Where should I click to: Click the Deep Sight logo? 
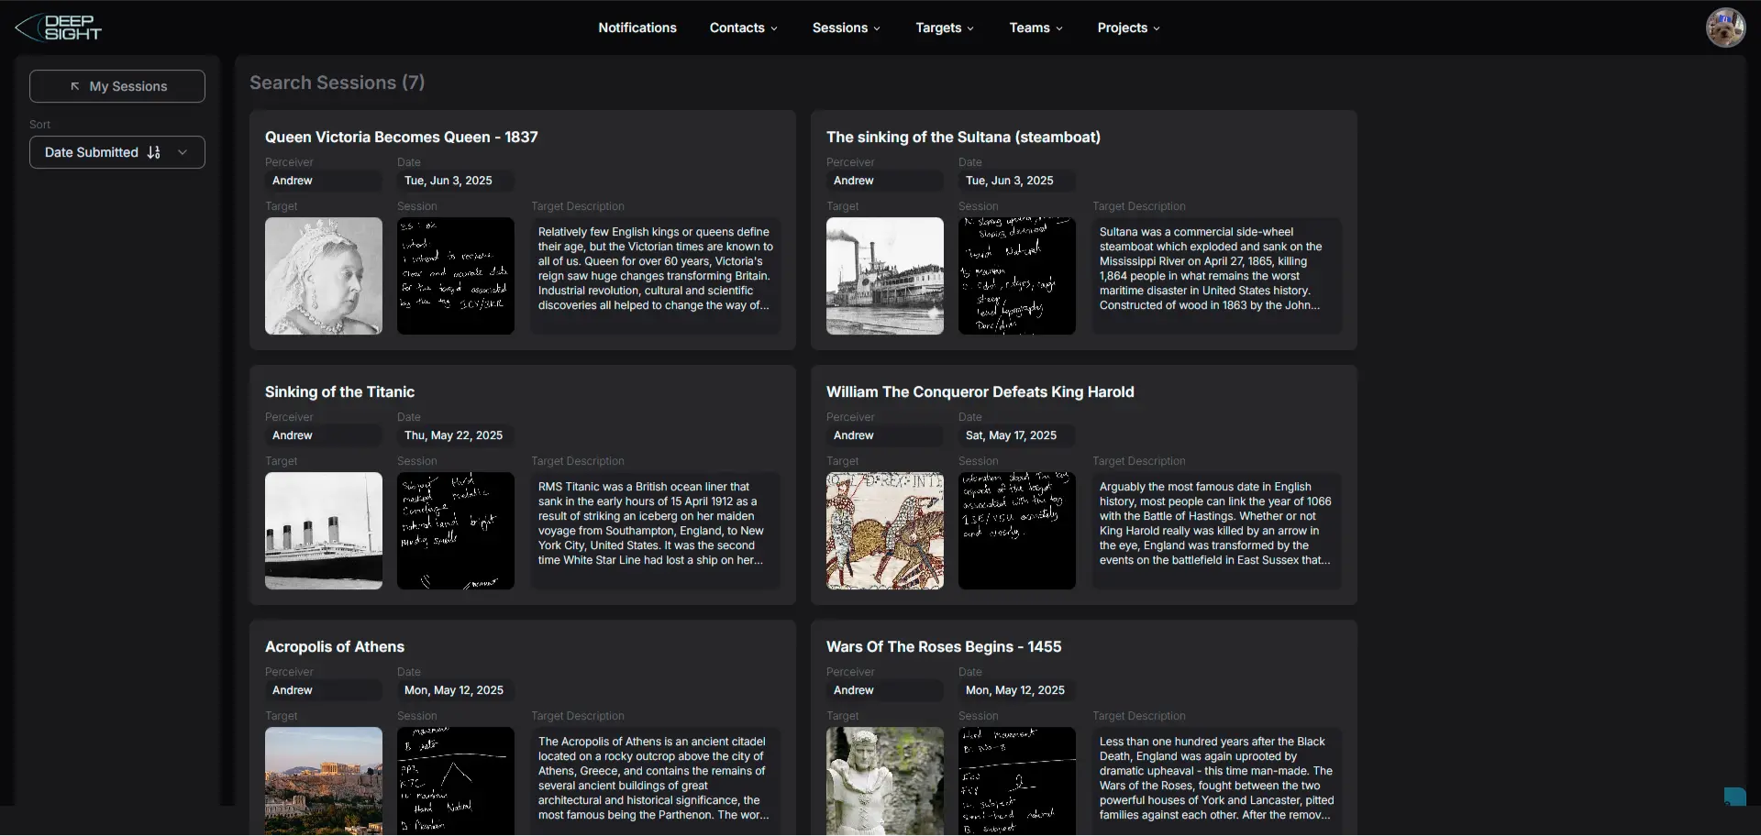[x=58, y=27]
